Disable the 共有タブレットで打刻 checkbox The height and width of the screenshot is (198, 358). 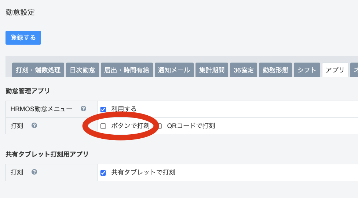pyautogui.click(x=103, y=173)
